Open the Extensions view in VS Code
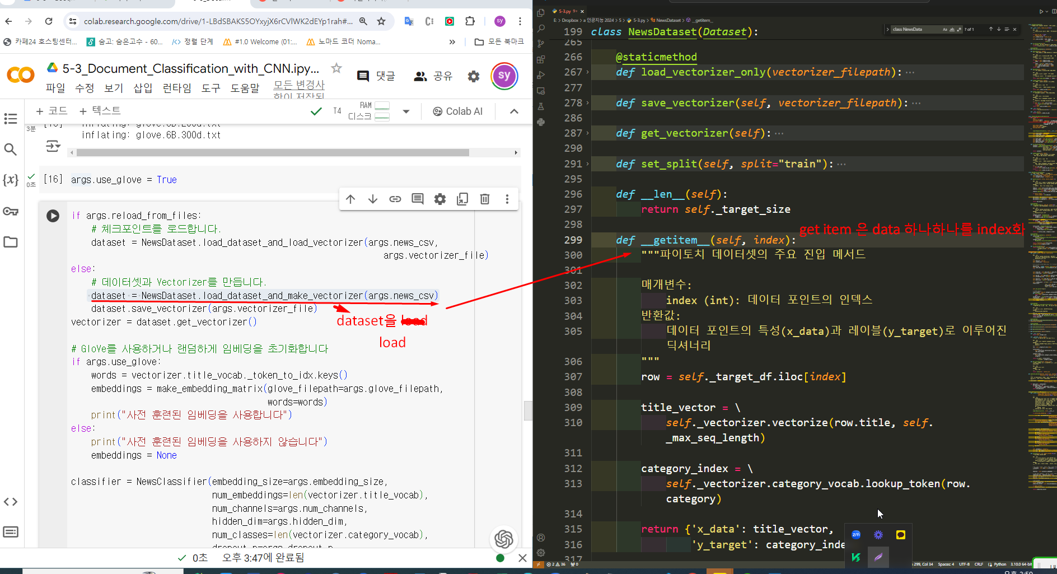 coord(541,59)
